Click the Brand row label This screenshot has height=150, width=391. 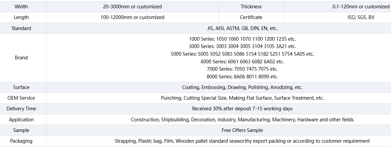click(x=21, y=58)
